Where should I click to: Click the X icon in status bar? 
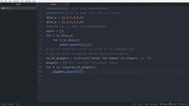pos(5,104)
